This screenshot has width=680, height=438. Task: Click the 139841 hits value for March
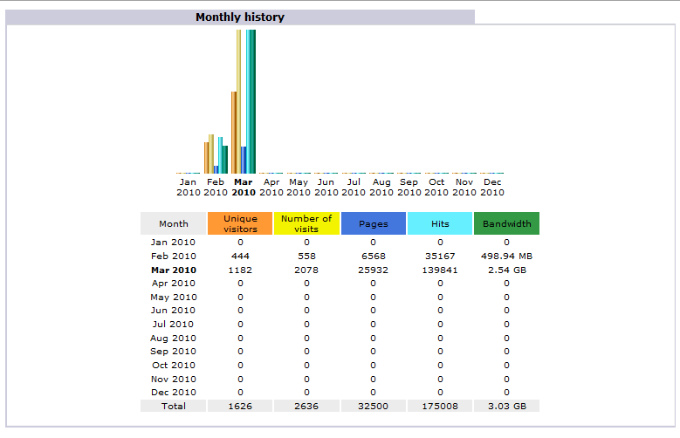(x=440, y=270)
